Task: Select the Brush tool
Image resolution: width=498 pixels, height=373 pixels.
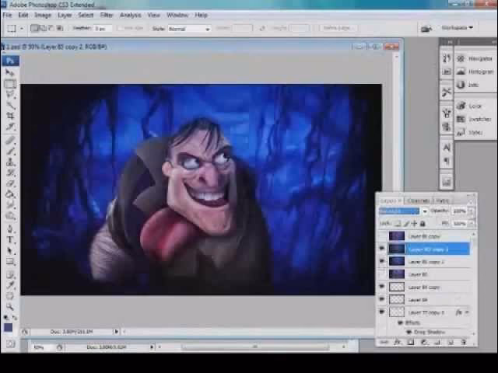Action: coord(10,151)
